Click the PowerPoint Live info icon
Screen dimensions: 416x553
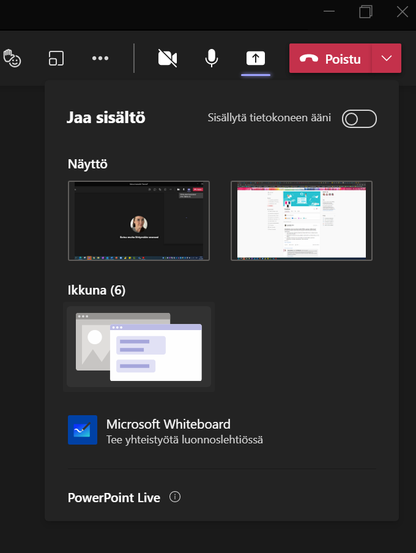coord(175,497)
